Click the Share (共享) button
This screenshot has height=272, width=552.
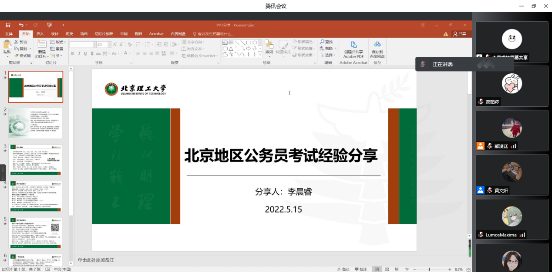coord(459,34)
